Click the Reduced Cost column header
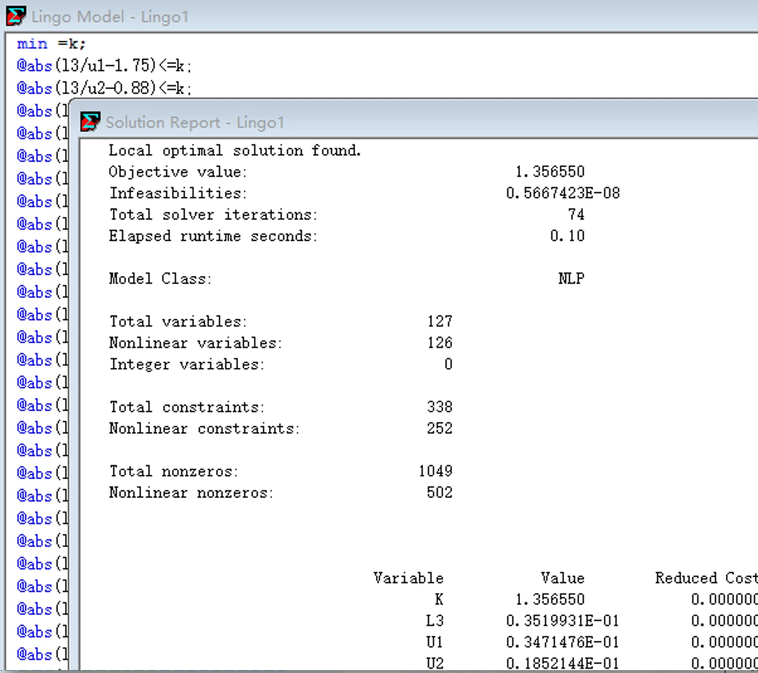 point(706,578)
